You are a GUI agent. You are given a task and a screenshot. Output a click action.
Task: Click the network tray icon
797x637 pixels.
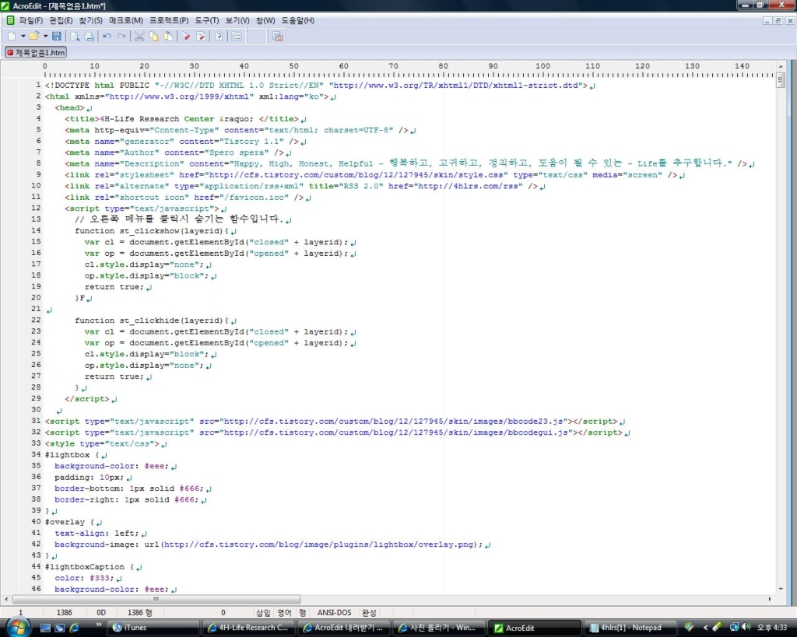734,628
